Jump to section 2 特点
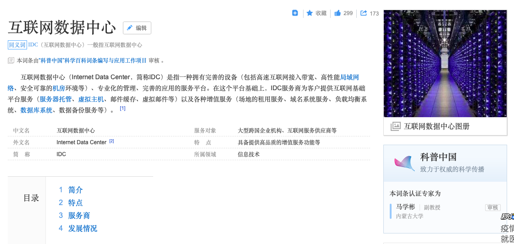 point(75,202)
